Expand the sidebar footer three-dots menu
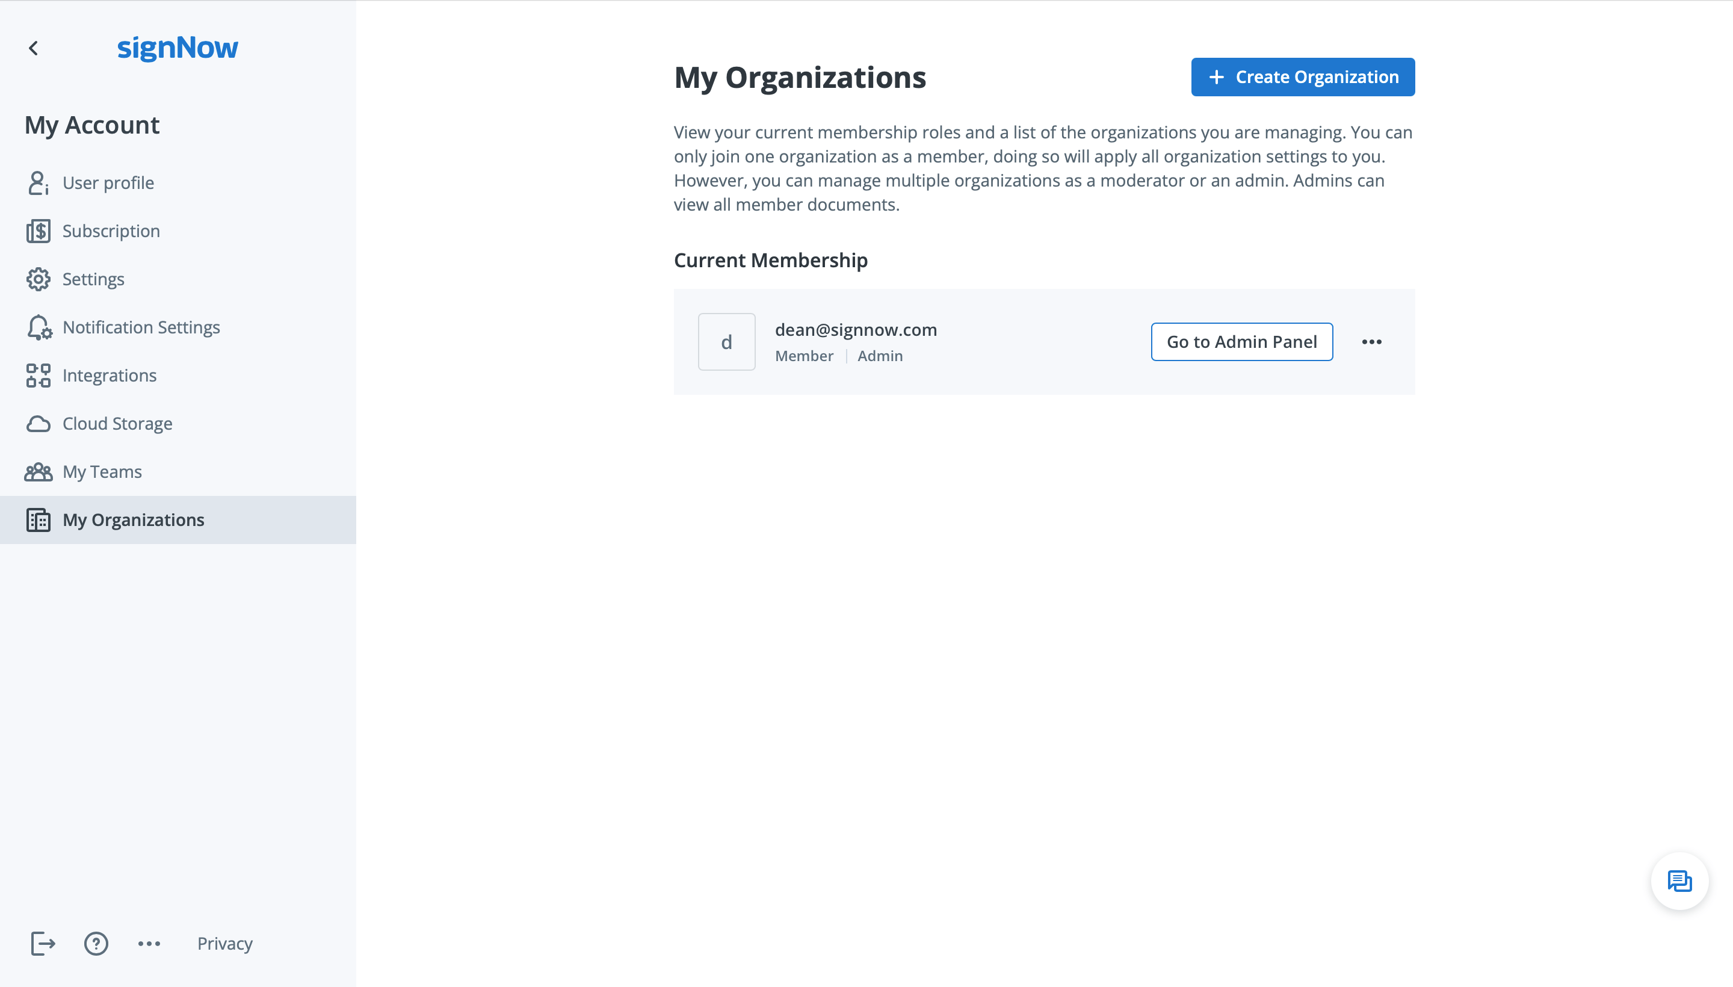Image resolution: width=1733 pixels, height=987 pixels. coord(149,943)
